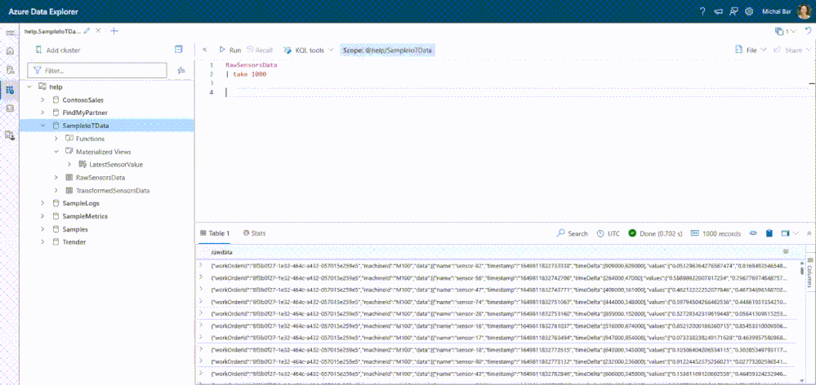The width and height of the screenshot is (816, 385).
Task: Copy results with the clipboard icon
Action: point(769,233)
